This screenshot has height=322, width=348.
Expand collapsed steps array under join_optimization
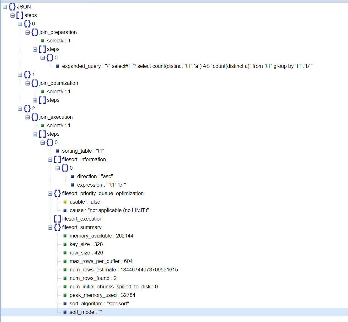[35, 100]
